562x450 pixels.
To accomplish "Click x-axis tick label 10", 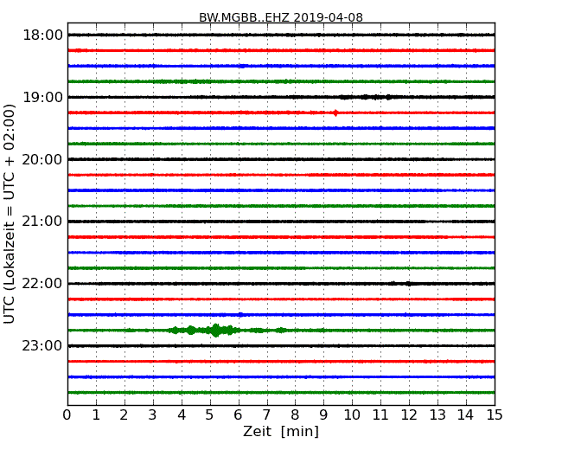I will pos(352,415).
